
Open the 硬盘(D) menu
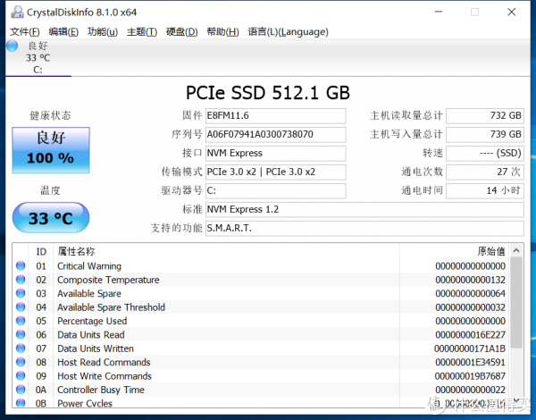point(182,32)
